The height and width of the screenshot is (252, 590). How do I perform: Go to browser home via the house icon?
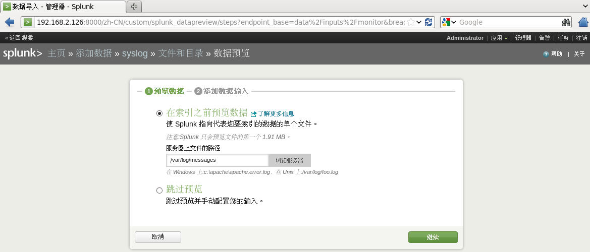(x=582, y=22)
